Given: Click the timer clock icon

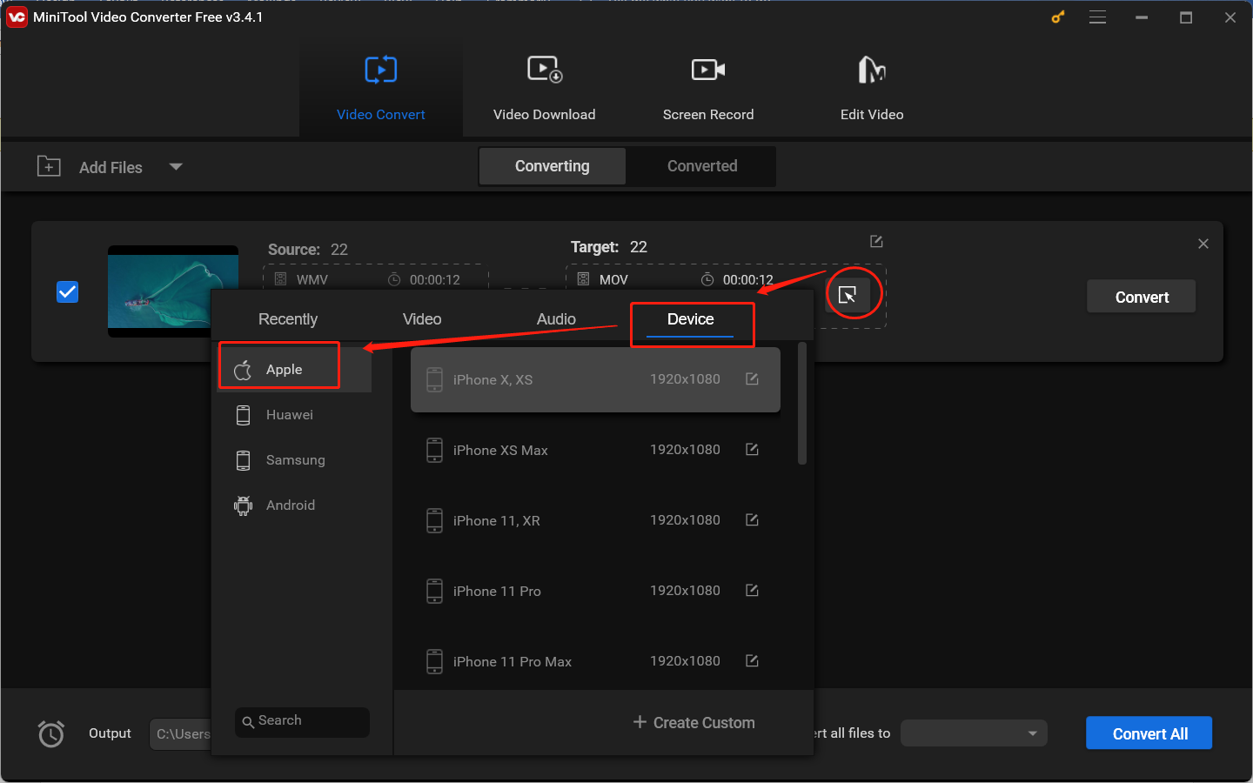Looking at the screenshot, I should 51,733.
